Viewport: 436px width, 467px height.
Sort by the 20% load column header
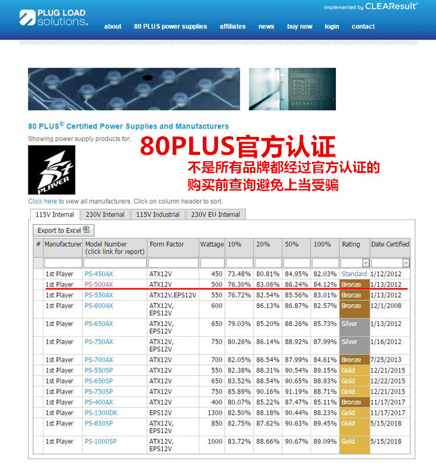click(268, 247)
